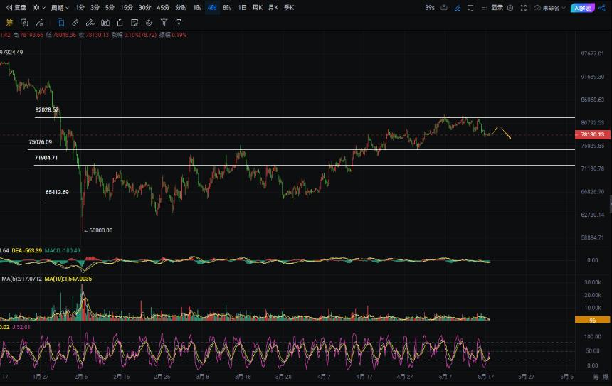The image size is (612, 386).
Task: Toggle the blue drawing pencil icon
Action: [458, 7]
